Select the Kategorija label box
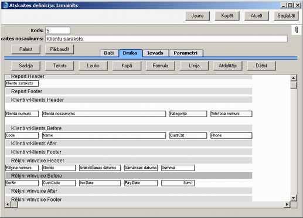The height and width of the screenshot is (218, 303). (x=188, y=114)
